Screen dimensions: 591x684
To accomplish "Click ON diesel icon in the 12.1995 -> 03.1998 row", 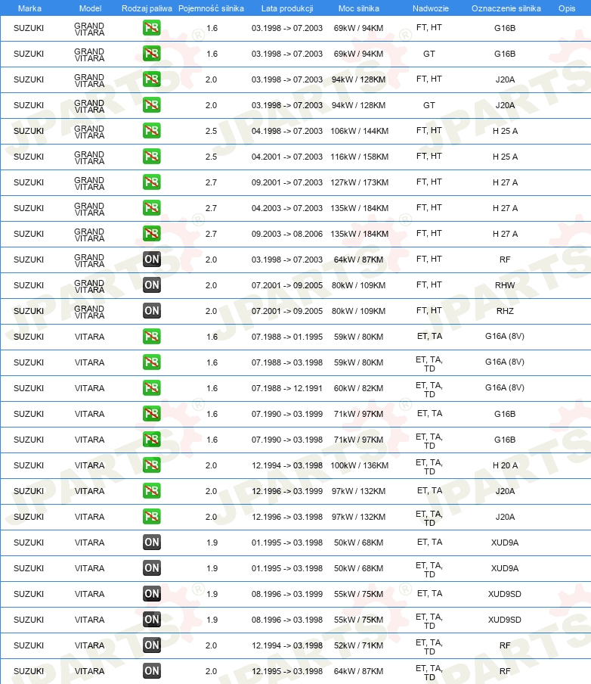I will (x=152, y=671).
